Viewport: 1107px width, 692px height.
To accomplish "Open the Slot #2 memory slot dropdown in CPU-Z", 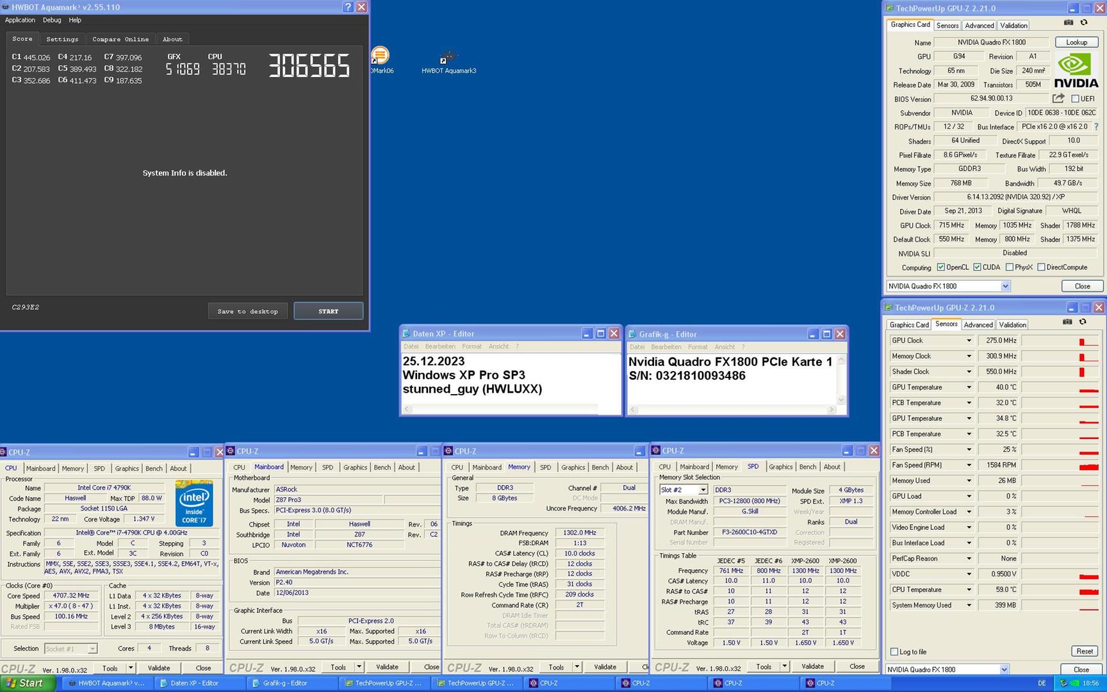I will pos(703,490).
